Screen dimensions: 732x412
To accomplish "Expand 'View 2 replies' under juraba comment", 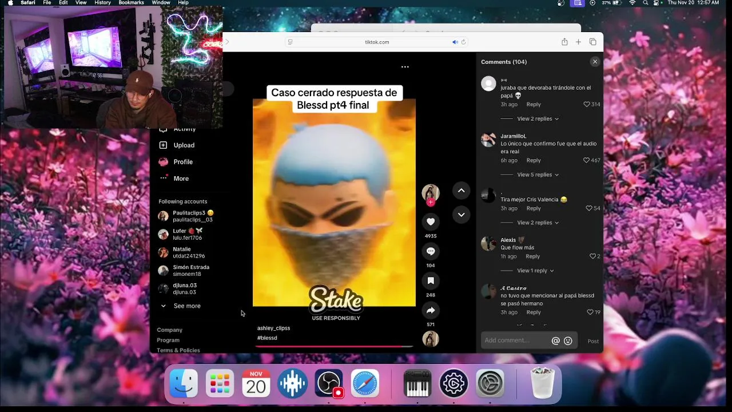I will (538, 119).
